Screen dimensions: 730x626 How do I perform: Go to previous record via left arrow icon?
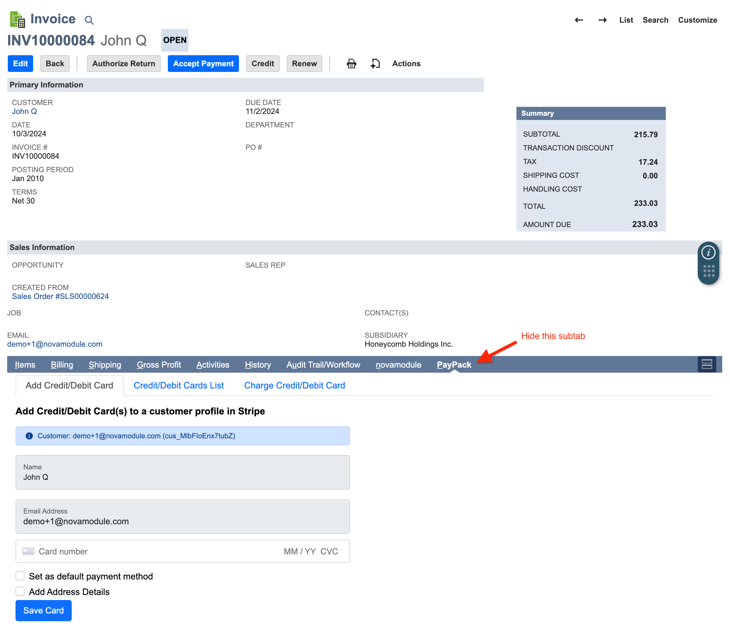pyautogui.click(x=579, y=20)
